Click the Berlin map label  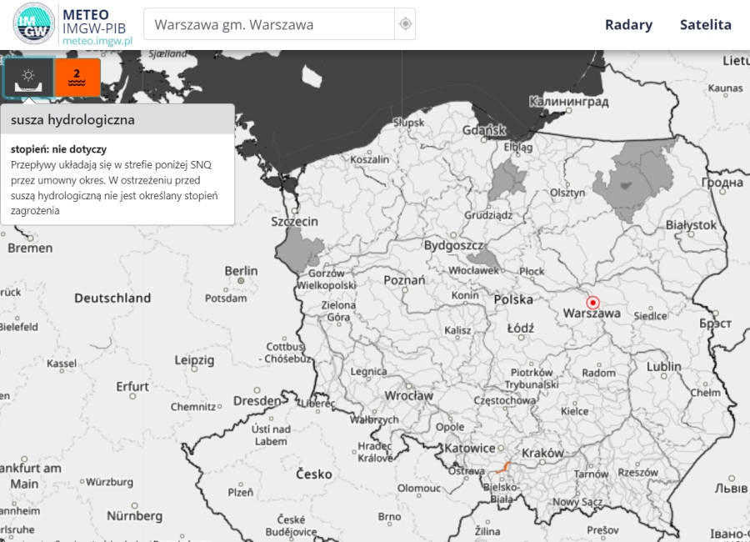tap(241, 271)
